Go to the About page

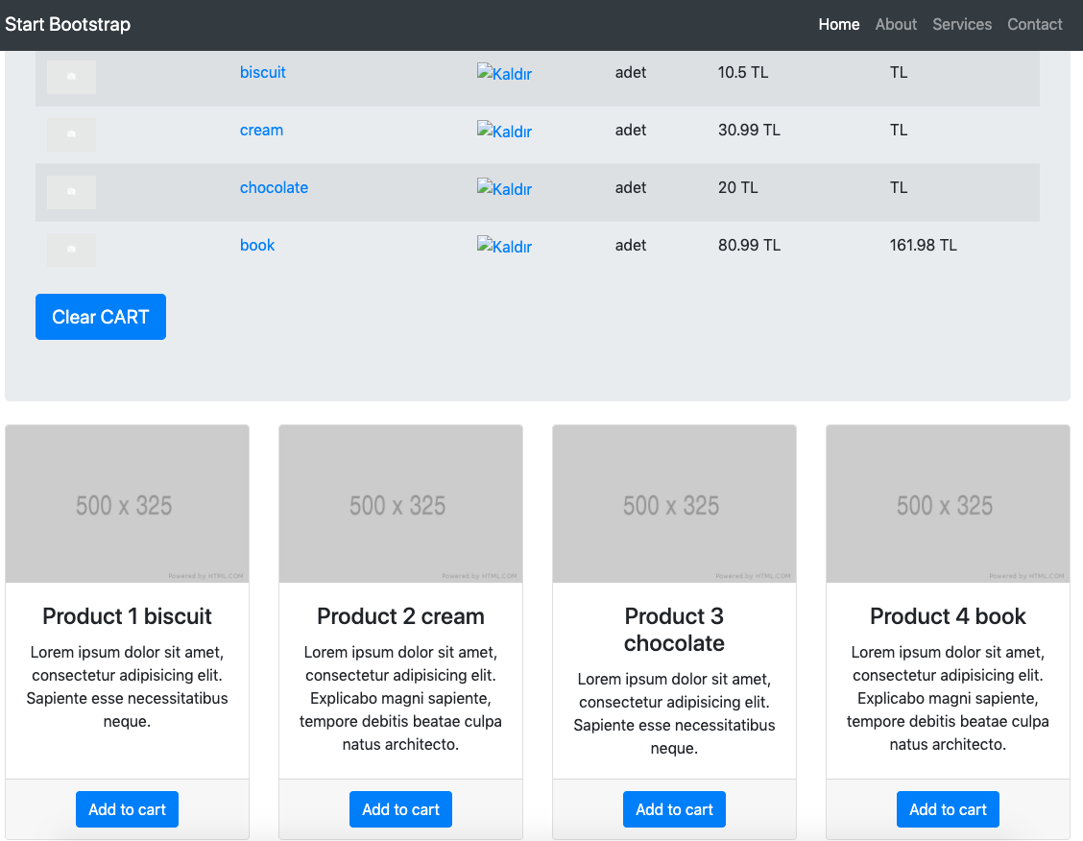click(896, 25)
